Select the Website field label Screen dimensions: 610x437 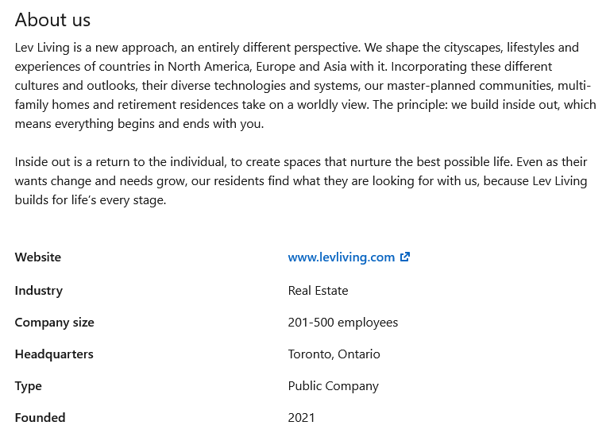tap(38, 257)
